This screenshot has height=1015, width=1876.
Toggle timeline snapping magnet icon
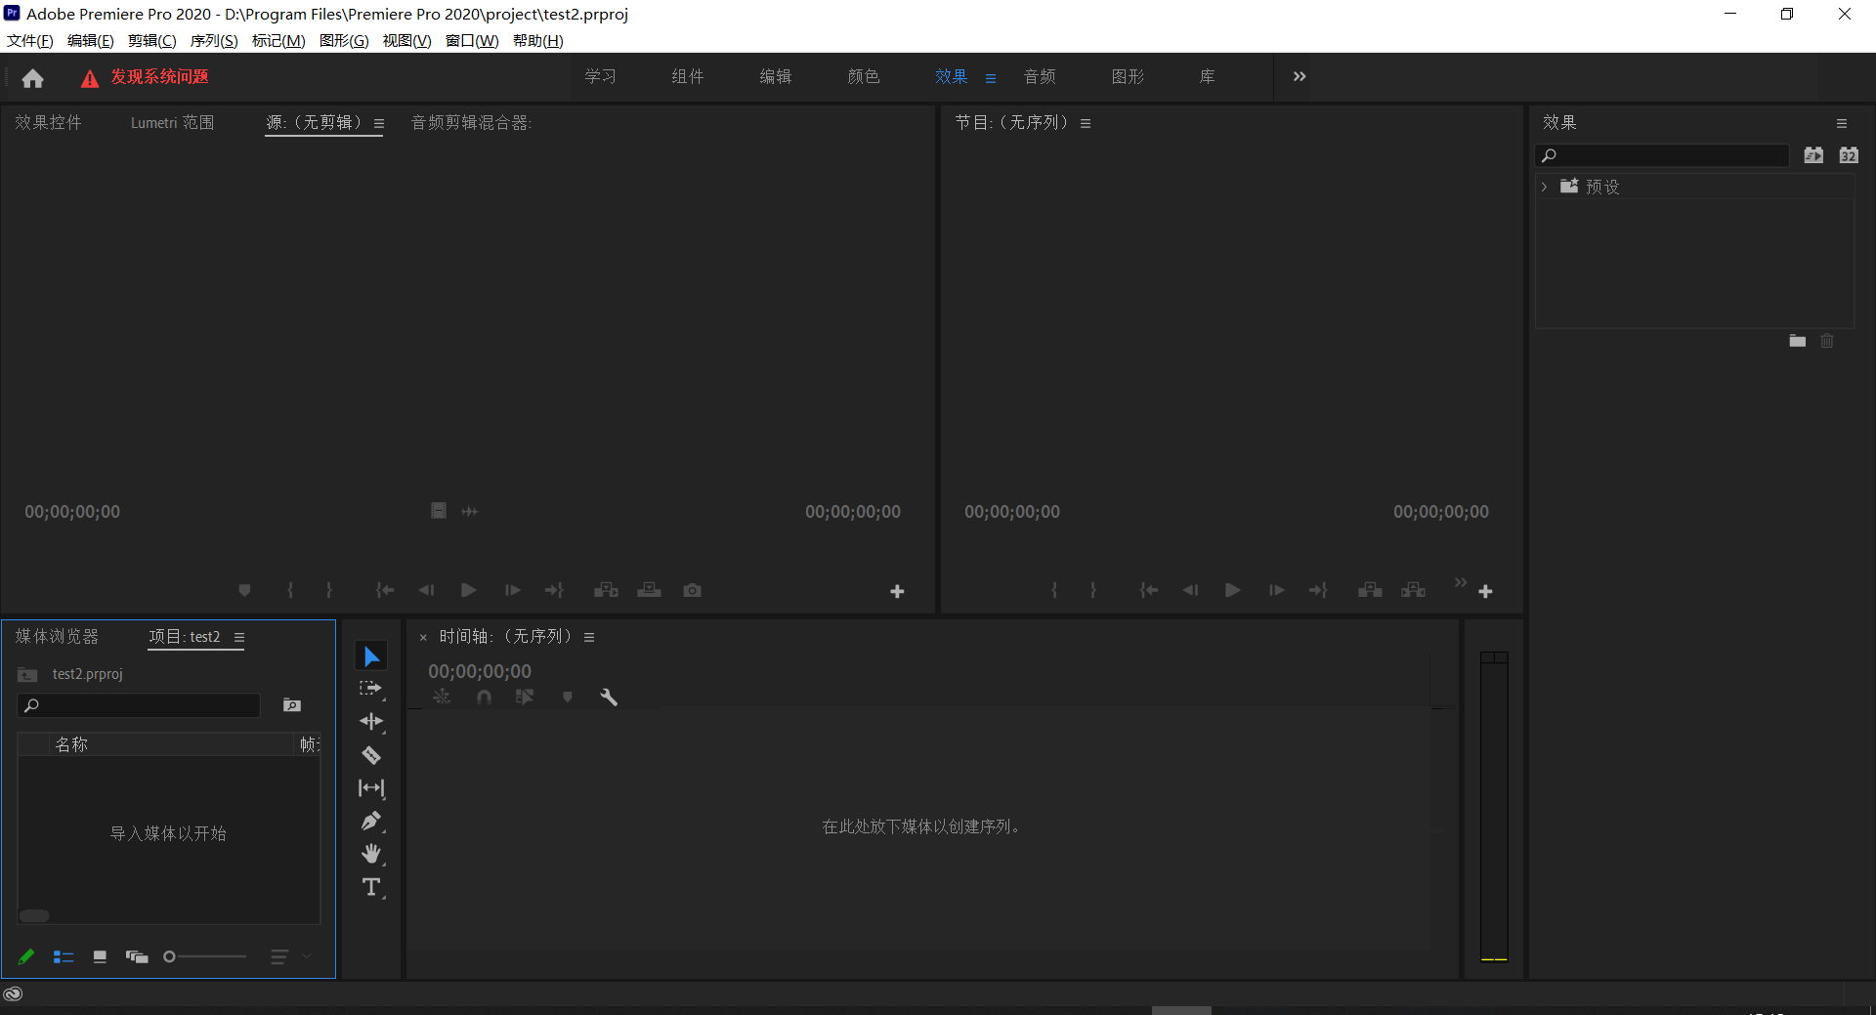(x=484, y=698)
